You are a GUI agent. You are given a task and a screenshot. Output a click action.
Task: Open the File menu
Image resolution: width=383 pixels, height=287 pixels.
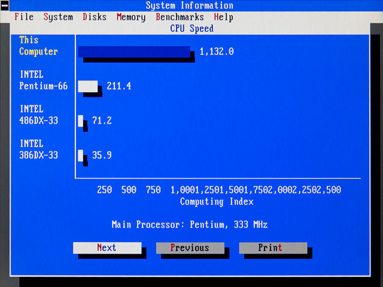click(24, 17)
